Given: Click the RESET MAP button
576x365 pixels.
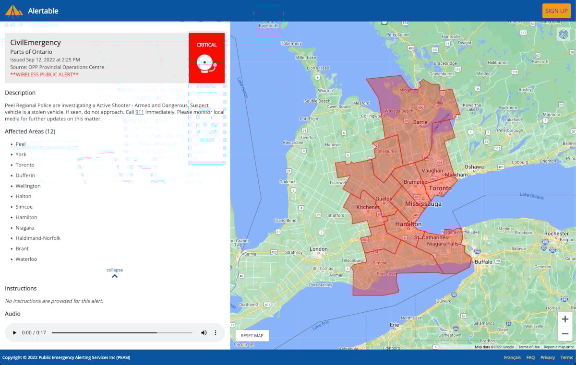Looking at the screenshot, I should tap(252, 336).
